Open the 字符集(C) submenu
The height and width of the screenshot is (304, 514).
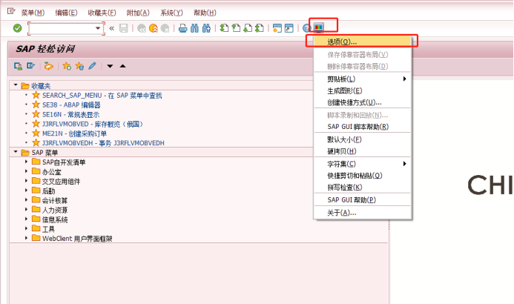[x=362, y=164]
